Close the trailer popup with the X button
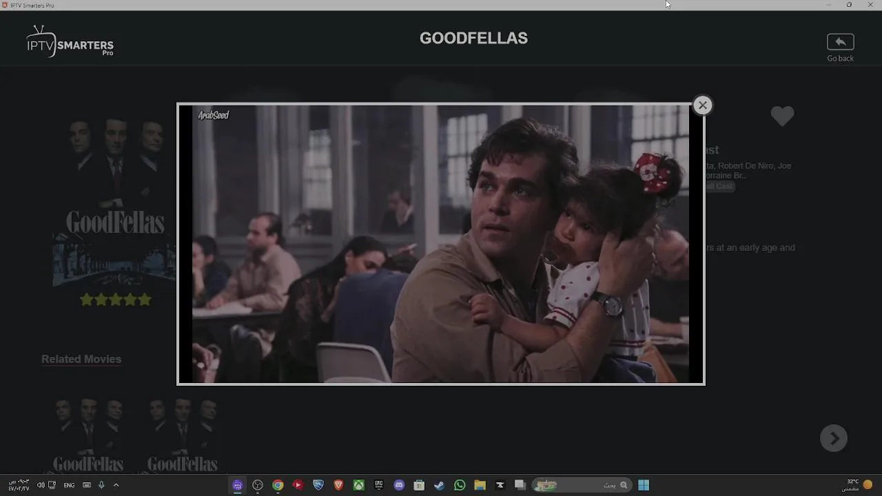 click(702, 105)
